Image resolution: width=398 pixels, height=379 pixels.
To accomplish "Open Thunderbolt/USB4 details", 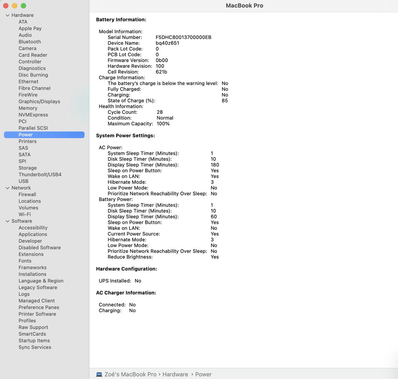I will [40, 174].
